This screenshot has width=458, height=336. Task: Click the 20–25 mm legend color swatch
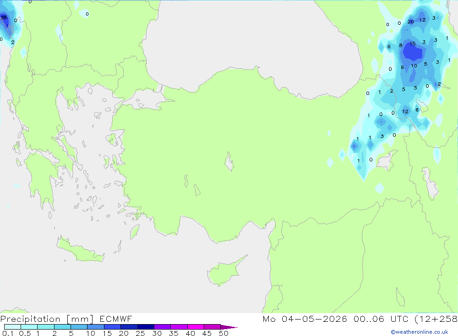(129, 327)
